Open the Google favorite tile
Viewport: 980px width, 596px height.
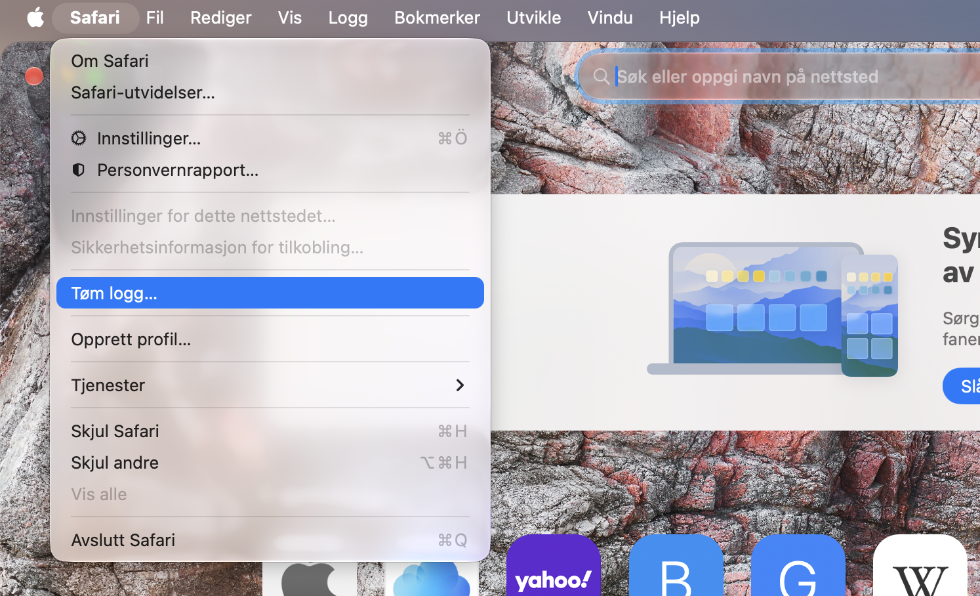point(798,565)
